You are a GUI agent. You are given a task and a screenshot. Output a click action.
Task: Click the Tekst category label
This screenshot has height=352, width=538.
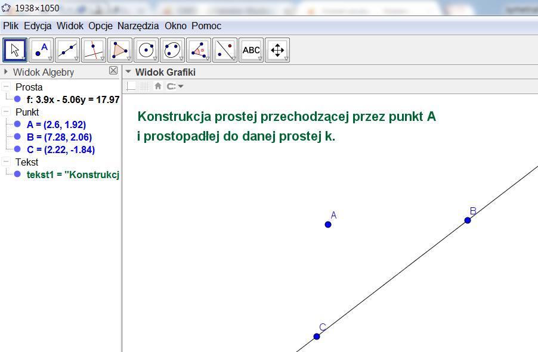pos(27,162)
